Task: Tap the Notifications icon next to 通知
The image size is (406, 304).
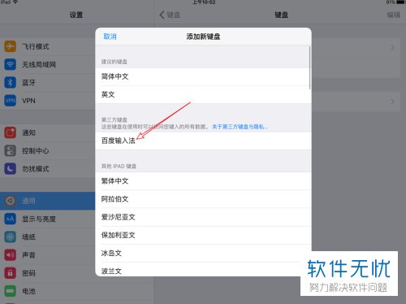Action: pos(10,132)
